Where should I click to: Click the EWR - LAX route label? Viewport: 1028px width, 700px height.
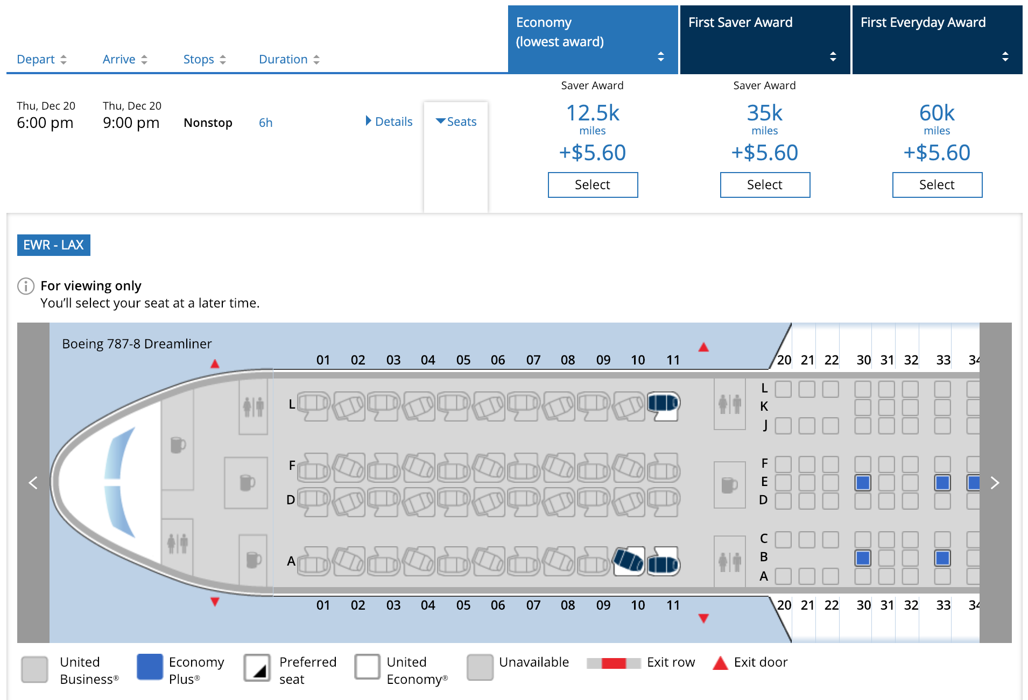click(x=53, y=245)
